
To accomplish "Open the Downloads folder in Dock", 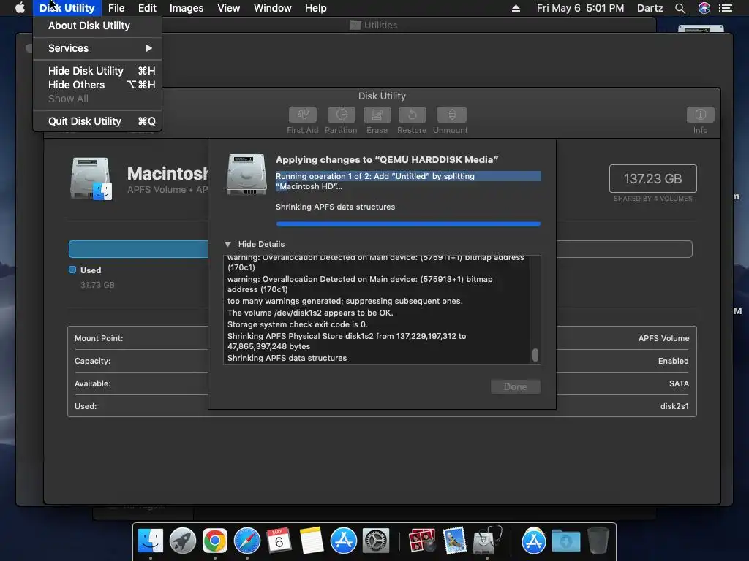I will point(566,541).
